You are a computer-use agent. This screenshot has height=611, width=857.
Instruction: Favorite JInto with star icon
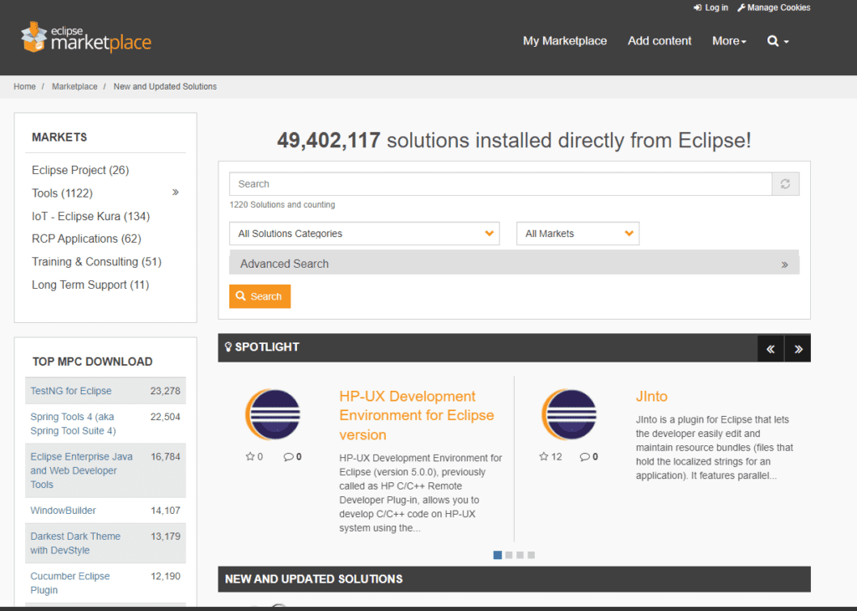point(544,456)
